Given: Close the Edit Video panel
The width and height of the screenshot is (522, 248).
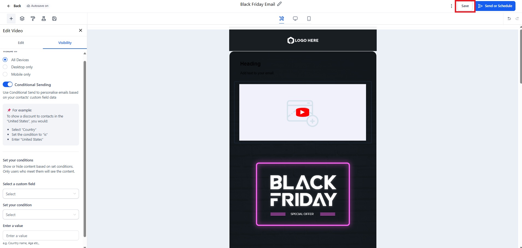Looking at the screenshot, I should (81, 30).
